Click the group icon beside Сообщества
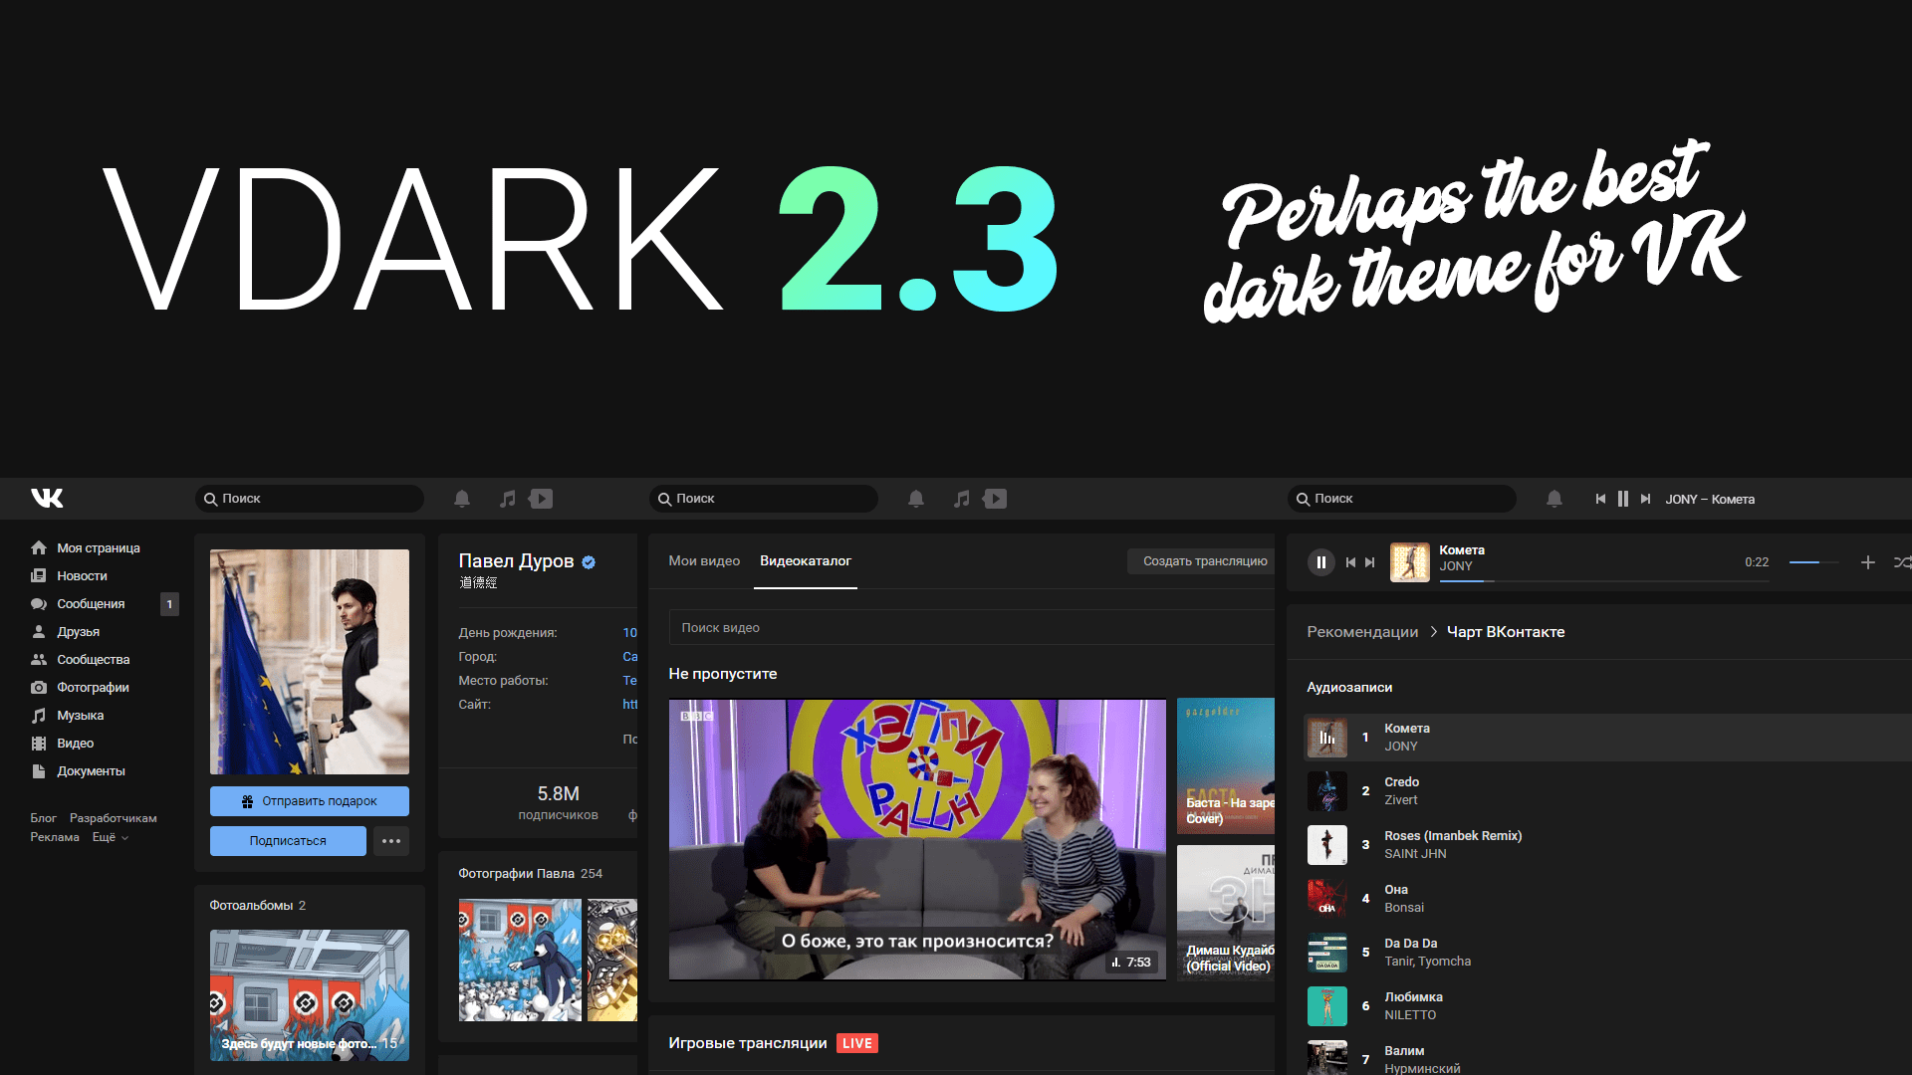This screenshot has width=1912, height=1075. tap(39, 659)
